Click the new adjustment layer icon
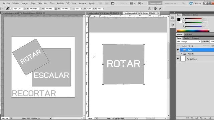The height and width of the screenshot is (120, 214). point(201,118)
